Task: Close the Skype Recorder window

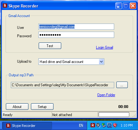Action: coord(133,6)
